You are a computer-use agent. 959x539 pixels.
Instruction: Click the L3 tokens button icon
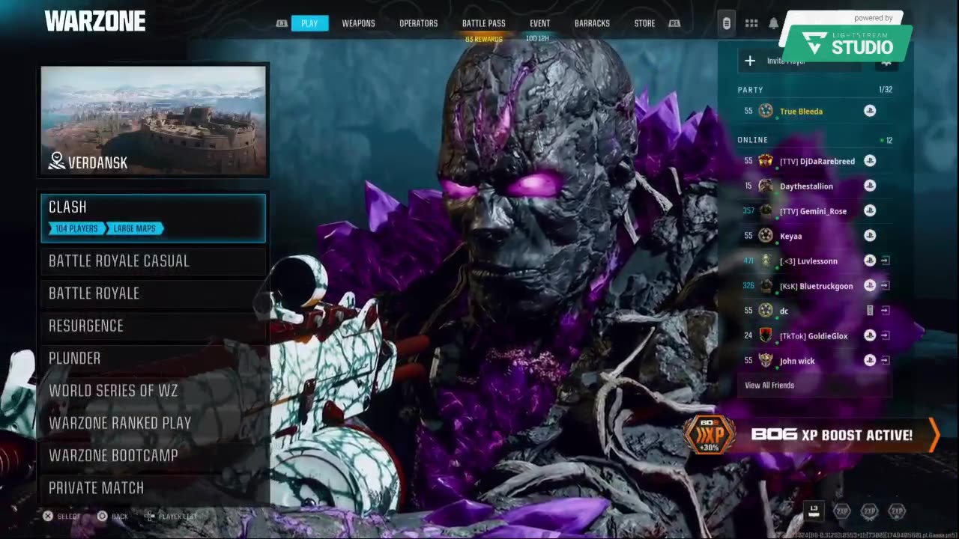pos(814,511)
